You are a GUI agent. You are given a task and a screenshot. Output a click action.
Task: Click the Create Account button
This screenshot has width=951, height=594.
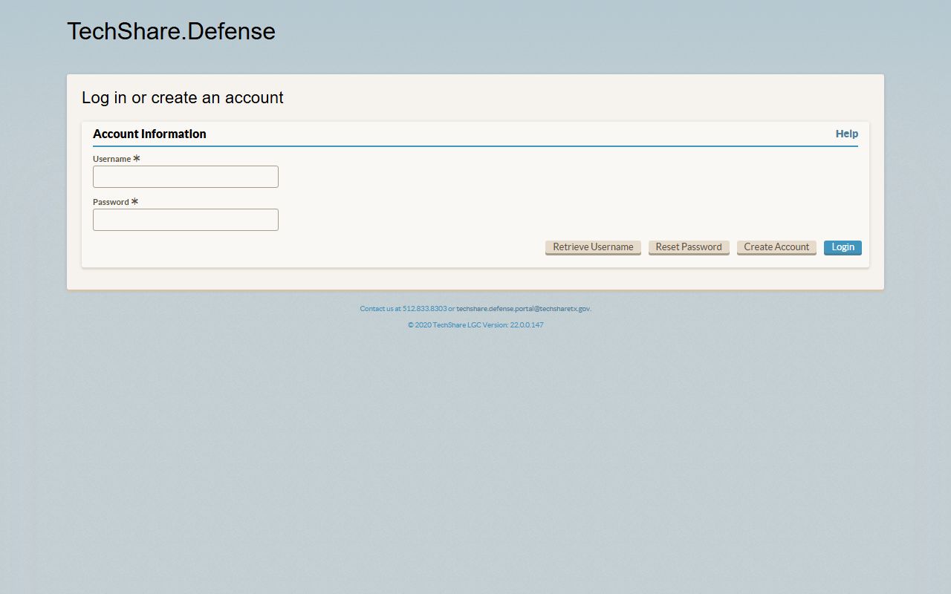tap(776, 247)
